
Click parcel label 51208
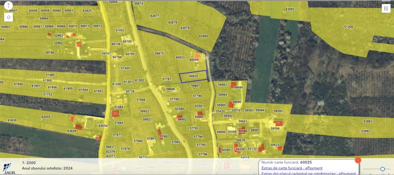[349, 27]
